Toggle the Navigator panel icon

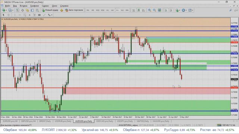tap(27, 10)
